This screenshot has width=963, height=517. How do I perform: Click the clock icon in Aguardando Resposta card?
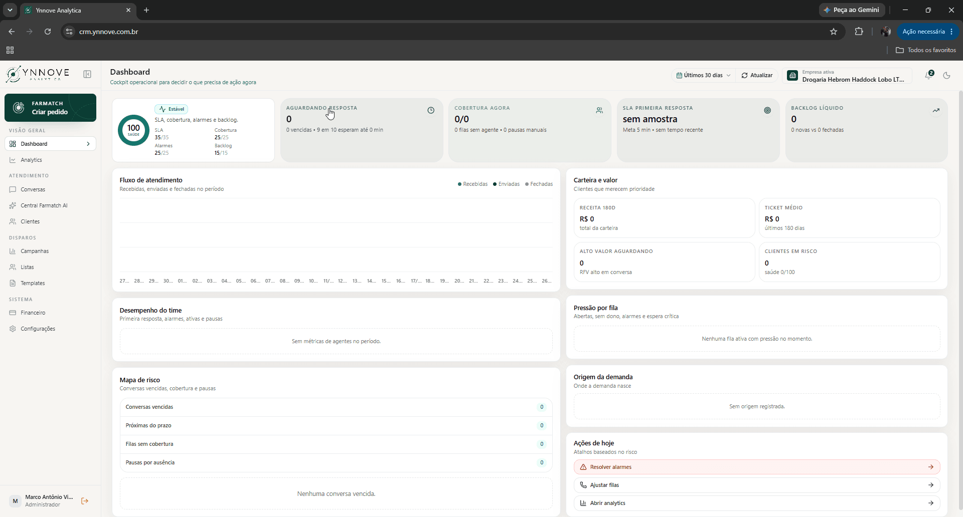pyautogui.click(x=431, y=110)
